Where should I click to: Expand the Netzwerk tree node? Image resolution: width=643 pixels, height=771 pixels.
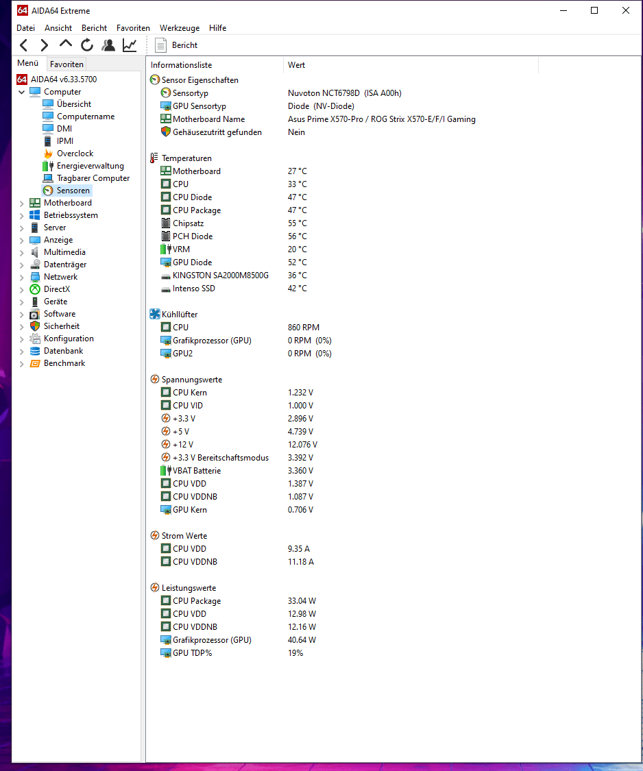[22, 277]
